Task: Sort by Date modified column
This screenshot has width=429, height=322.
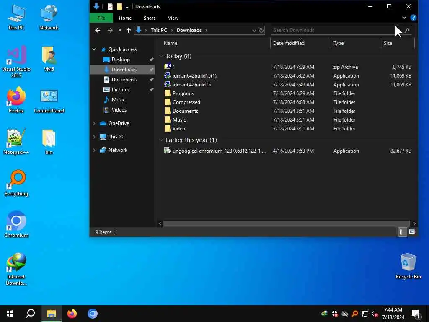Action: coord(300,43)
